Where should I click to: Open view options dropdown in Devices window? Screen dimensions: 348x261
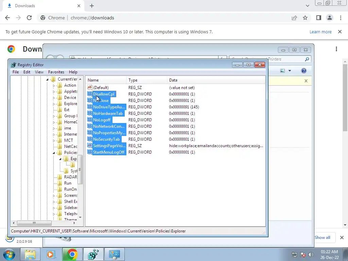click(x=290, y=71)
